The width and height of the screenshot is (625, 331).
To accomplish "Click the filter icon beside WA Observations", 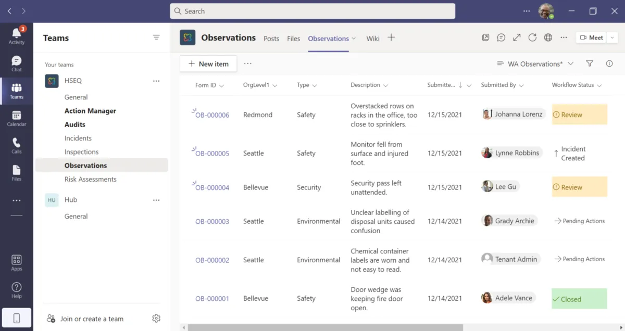I will point(590,63).
